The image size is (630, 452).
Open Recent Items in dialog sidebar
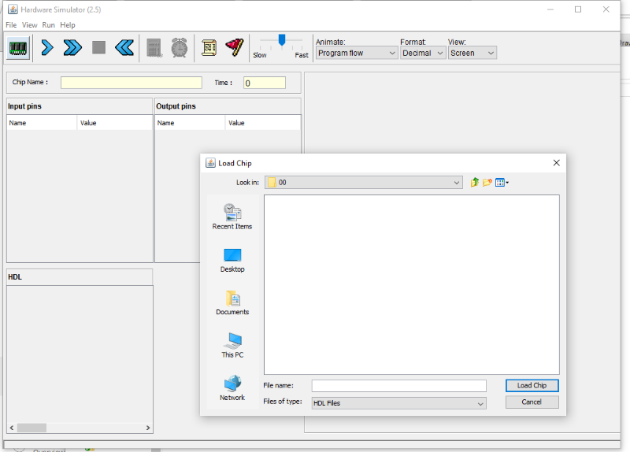coord(232,217)
